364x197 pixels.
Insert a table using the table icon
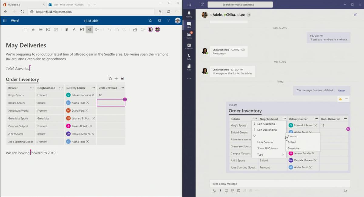(x=25, y=29)
